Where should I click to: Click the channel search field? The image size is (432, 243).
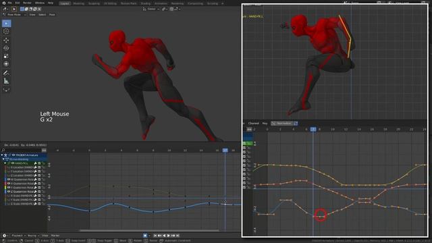(21, 150)
